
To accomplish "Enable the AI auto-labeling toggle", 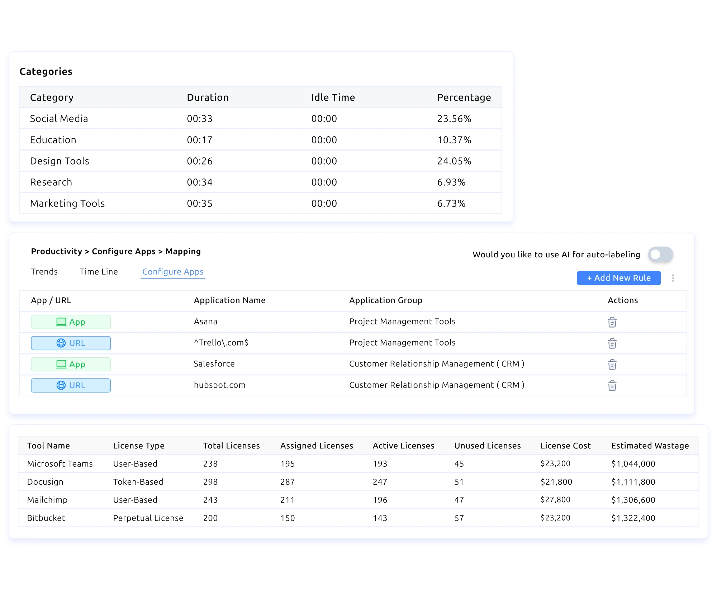I will (660, 254).
